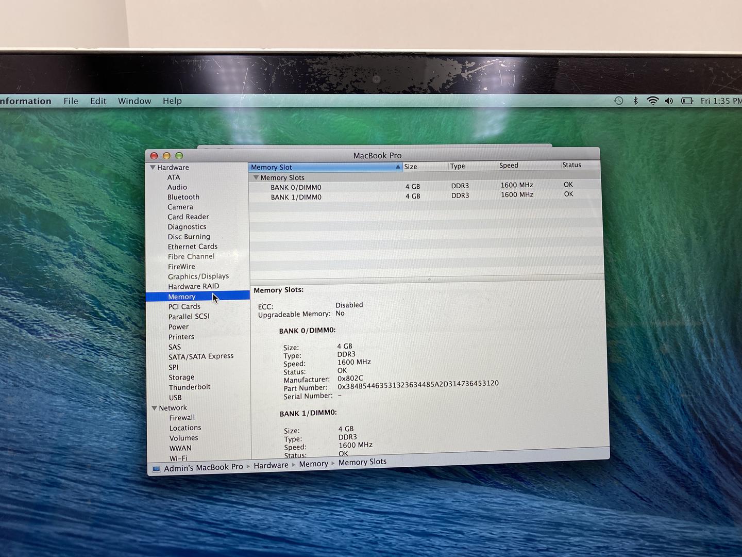This screenshot has height=557, width=742.
Task: Select Volumes under Network
Action: pyautogui.click(x=184, y=438)
